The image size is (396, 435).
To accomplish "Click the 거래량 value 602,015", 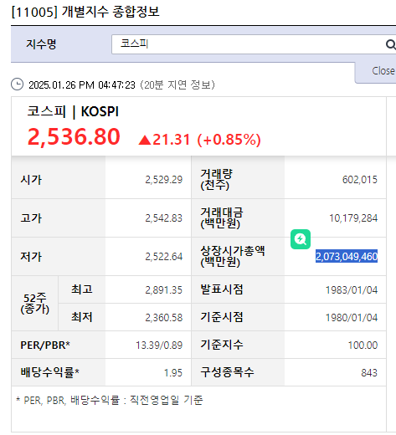I will tap(360, 180).
